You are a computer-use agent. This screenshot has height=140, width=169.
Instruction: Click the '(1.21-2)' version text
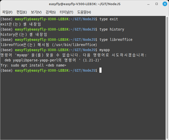coord(91,60)
